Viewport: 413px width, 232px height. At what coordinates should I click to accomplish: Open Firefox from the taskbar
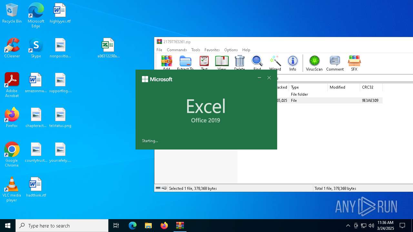(x=164, y=226)
